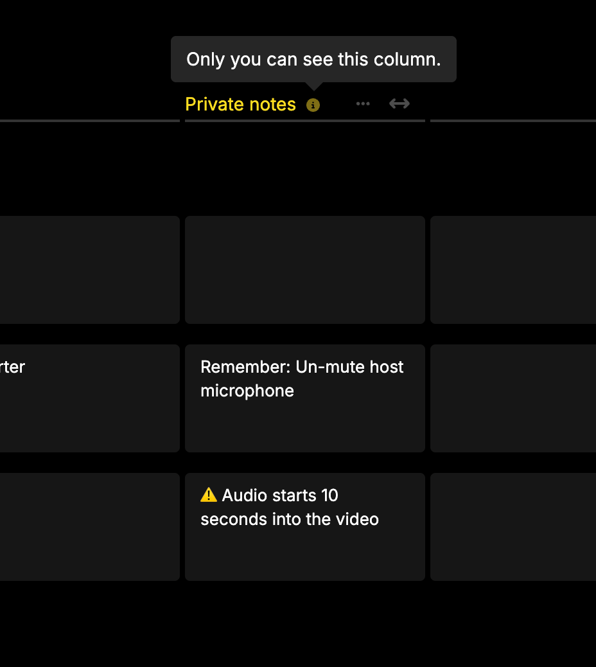Viewport: 596px width, 667px height.
Task: Click the double-arrow column width icon
Action: (399, 103)
